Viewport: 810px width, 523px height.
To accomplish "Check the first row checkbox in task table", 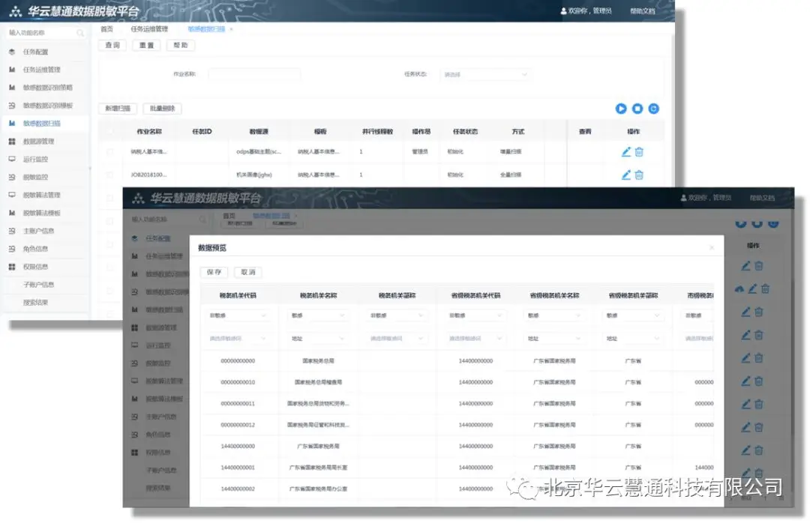I will click(109, 152).
